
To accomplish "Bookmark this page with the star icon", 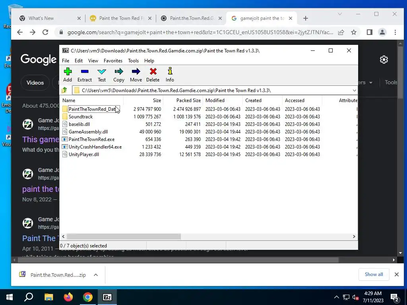I will (353, 32).
